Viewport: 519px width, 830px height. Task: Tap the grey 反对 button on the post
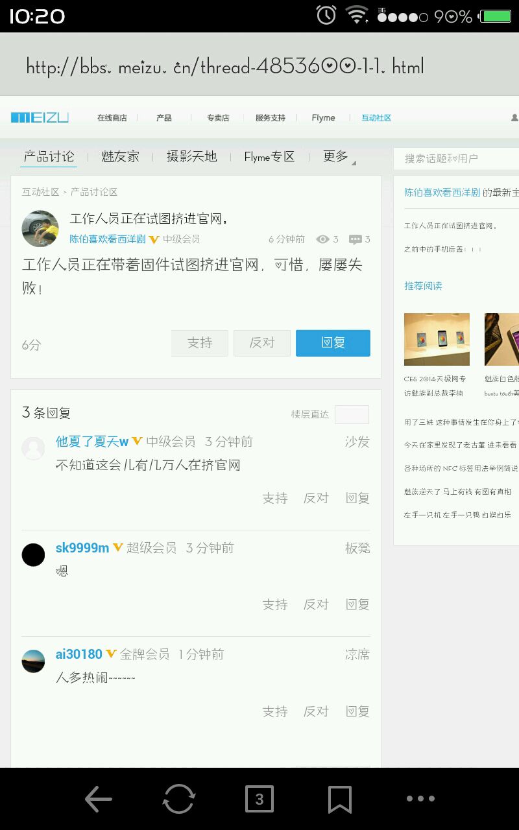coord(262,343)
